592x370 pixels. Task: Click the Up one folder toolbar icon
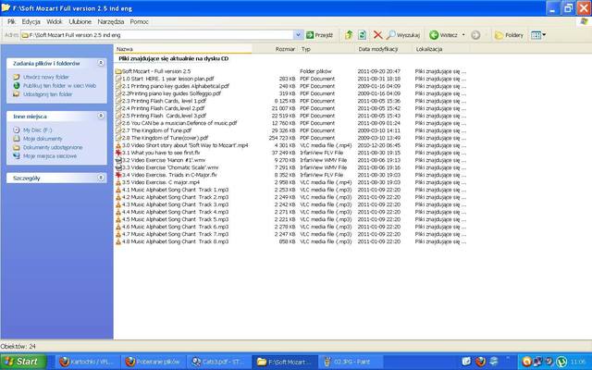349,35
